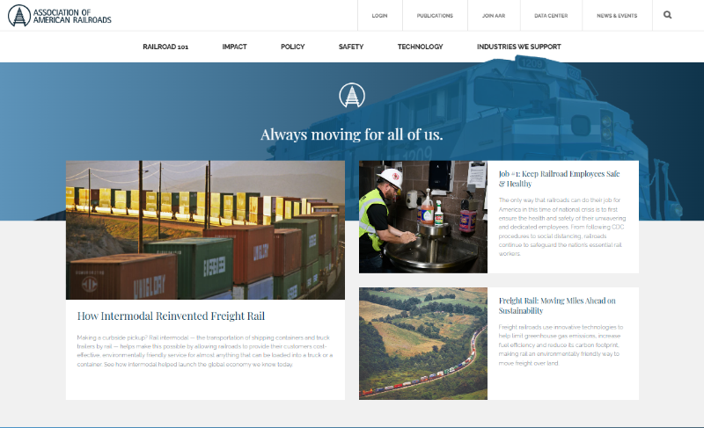This screenshot has height=428, width=704.
Task: Open News & Events
Action: click(617, 16)
